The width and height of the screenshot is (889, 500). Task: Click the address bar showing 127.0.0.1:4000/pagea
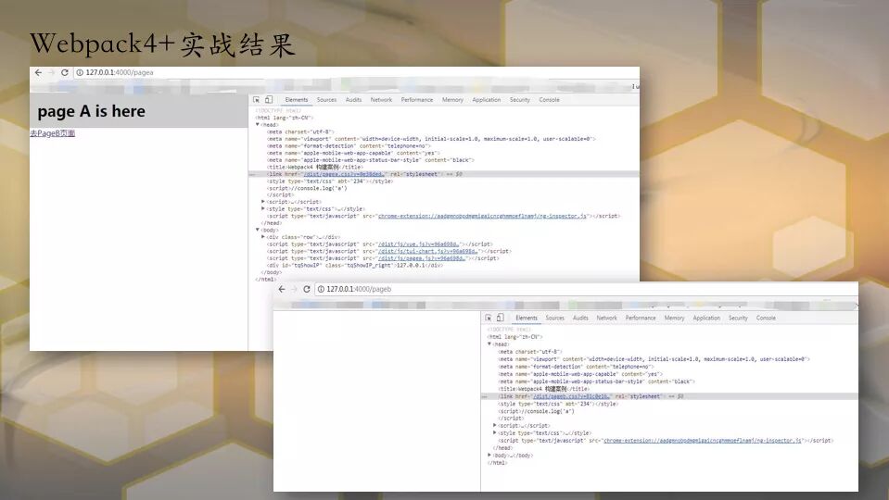[x=356, y=72]
